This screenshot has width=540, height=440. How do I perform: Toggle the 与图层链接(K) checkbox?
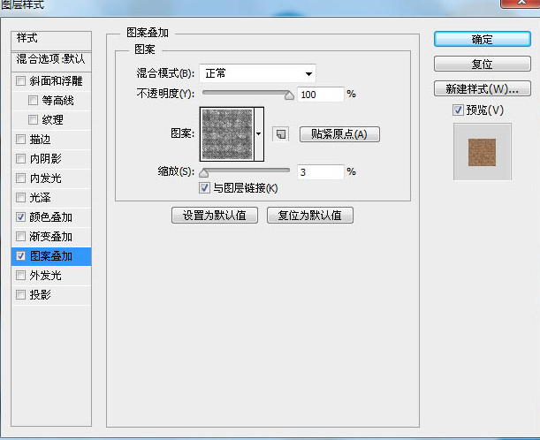click(x=204, y=188)
